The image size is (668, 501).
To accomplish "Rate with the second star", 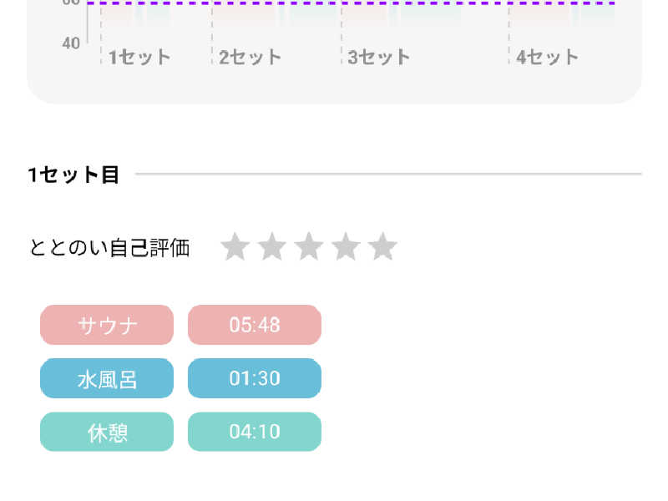I will [272, 246].
